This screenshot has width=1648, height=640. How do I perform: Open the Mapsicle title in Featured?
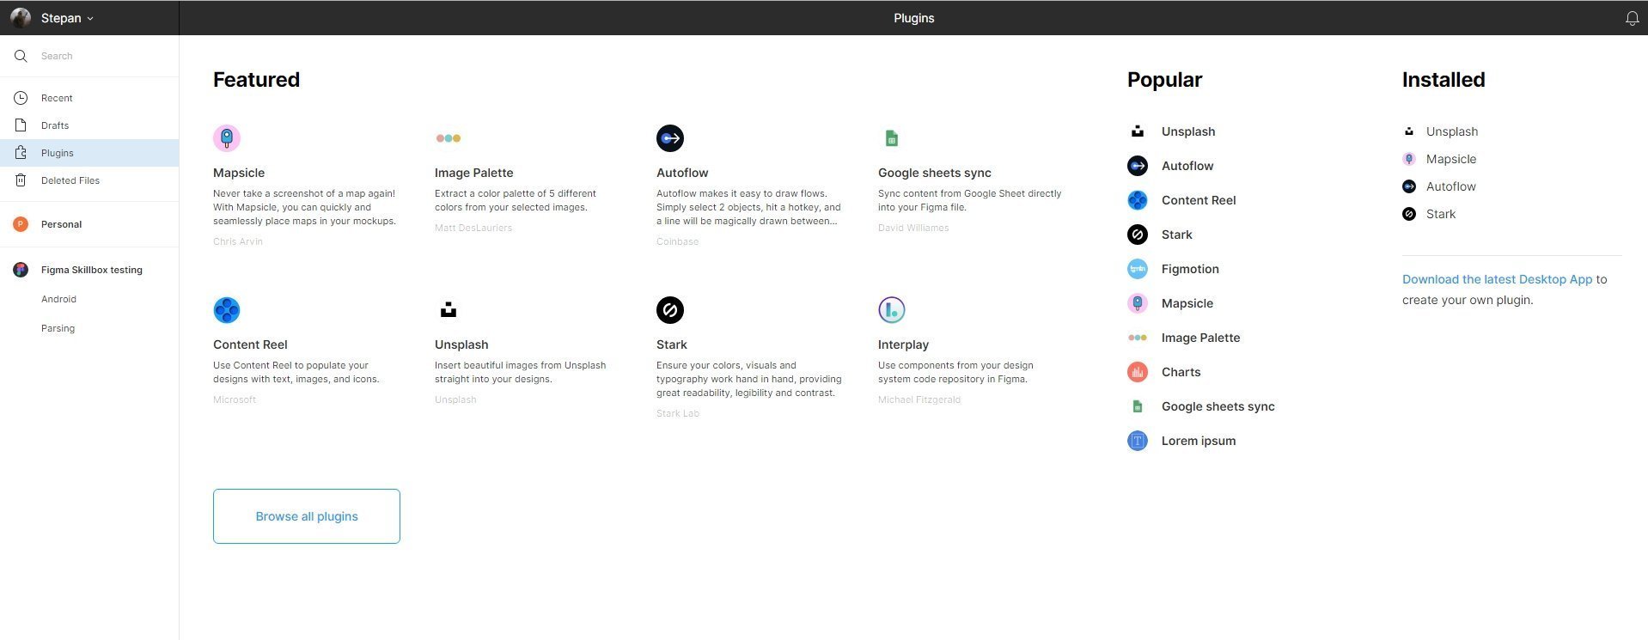[239, 173]
